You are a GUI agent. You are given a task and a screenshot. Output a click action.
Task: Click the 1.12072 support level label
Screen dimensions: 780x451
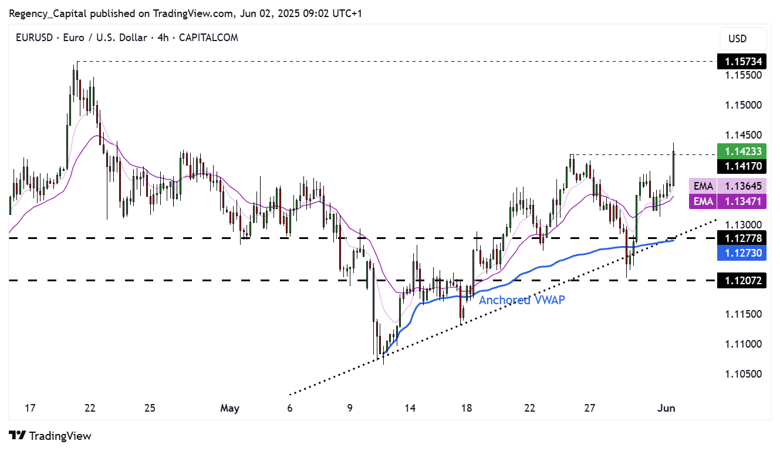click(743, 281)
